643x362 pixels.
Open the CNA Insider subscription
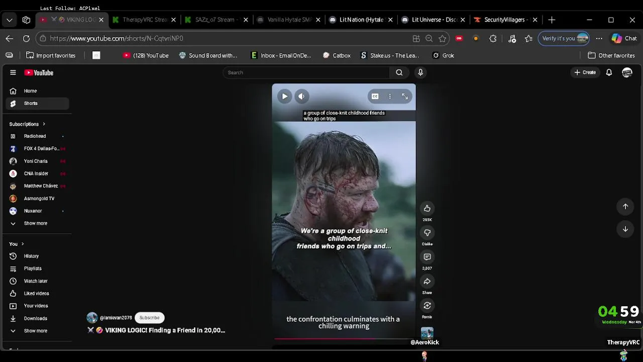point(37,173)
